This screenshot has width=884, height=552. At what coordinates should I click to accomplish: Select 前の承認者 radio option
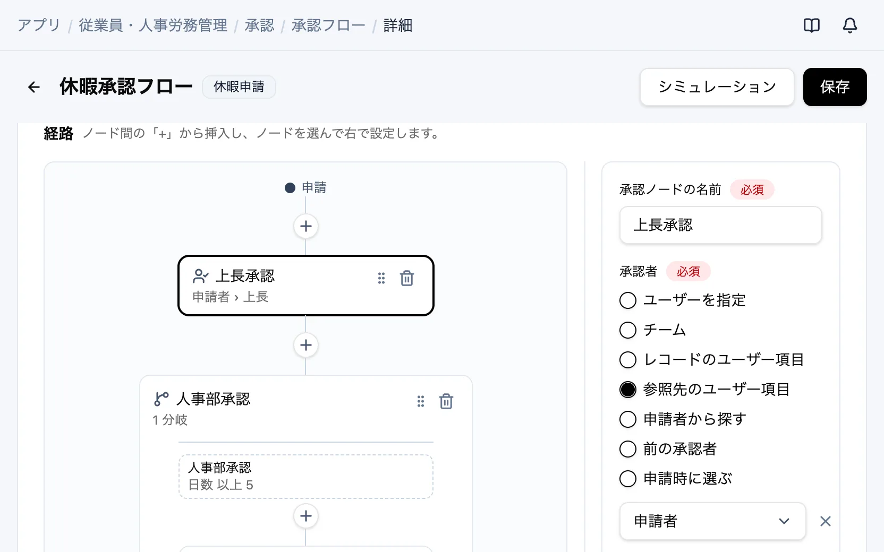pyautogui.click(x=628, y=449)
